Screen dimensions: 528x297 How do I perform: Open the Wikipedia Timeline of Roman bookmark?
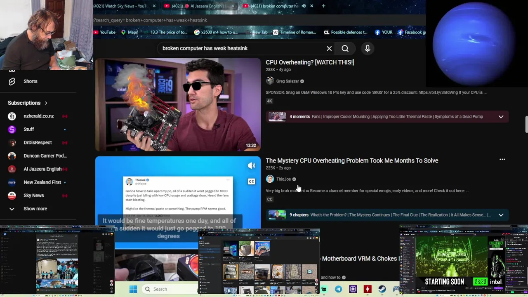[295, 32]
